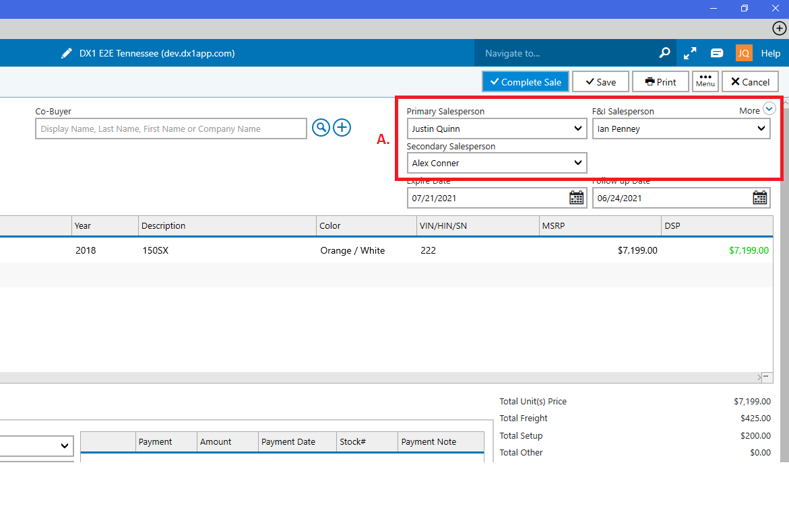Add a new Co-Buyer with the plus icon
Viewport: 789px width, 508px height.
[342, 128]
